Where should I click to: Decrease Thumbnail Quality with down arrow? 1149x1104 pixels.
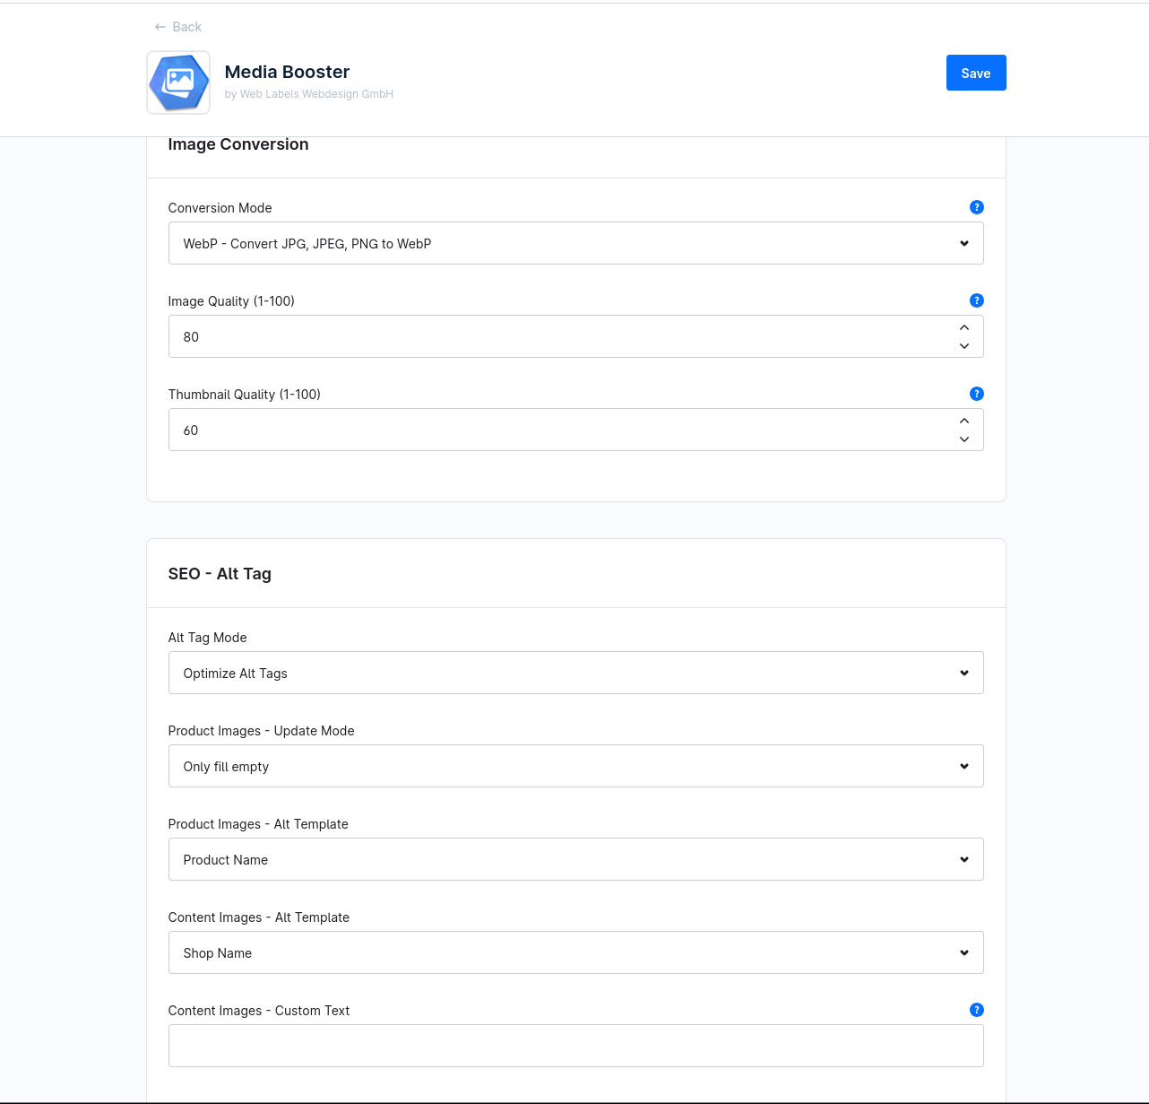tap(964, 439)
